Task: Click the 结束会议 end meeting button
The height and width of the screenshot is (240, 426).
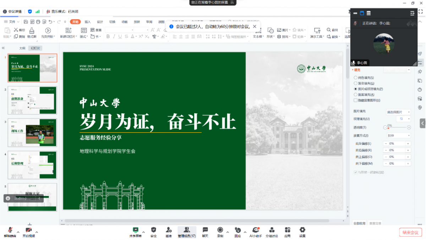Action: point(410,232)
